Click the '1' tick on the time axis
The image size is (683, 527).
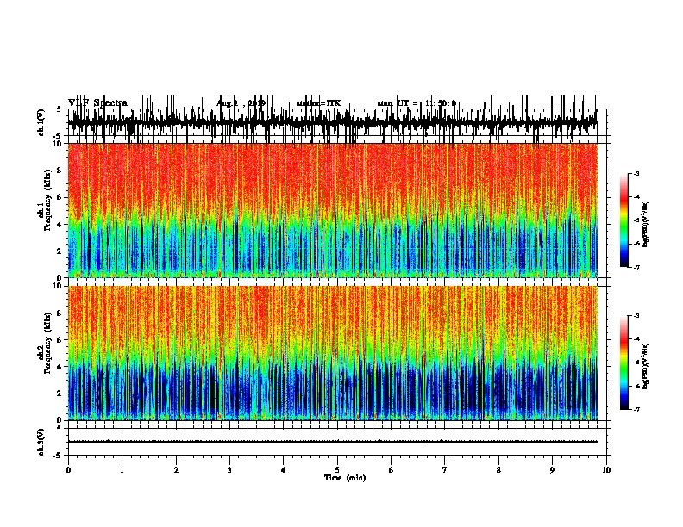coord(122,470)
